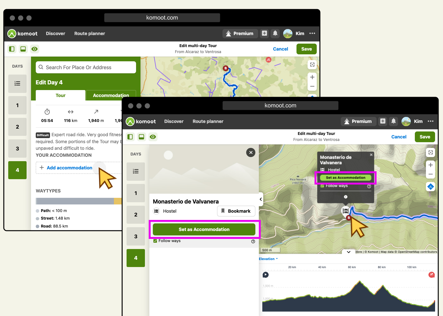Click Premium button in front window

(x=358, y=121)
